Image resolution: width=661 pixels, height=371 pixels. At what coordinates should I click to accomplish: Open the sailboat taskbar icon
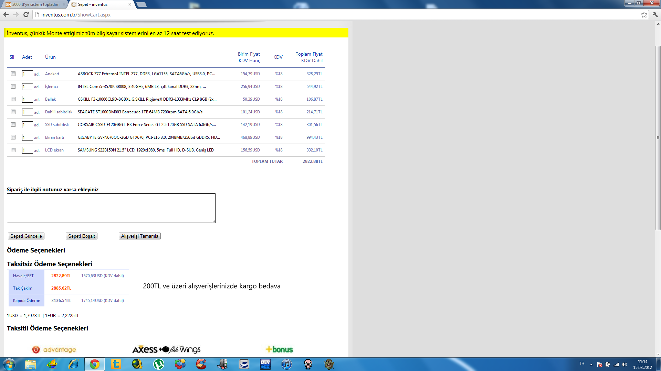click(x=52, y=364)
